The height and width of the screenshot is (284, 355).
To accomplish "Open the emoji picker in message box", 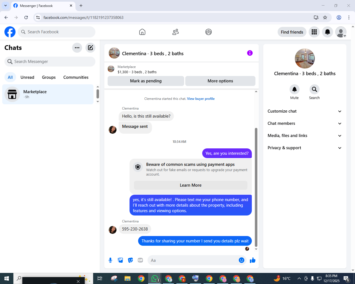I will [242, 260].
